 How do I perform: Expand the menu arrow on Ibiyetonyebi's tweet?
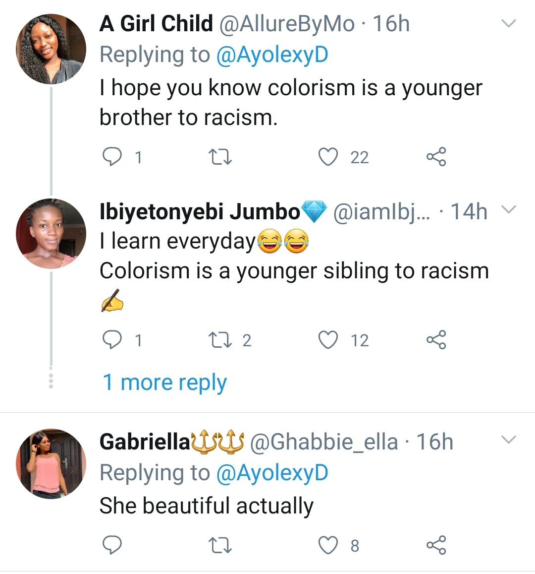[509, 210]
